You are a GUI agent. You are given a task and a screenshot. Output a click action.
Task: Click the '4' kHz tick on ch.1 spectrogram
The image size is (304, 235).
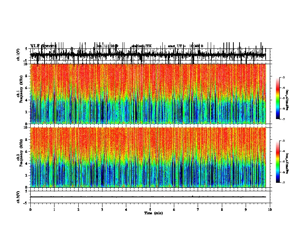tap(27, 100)
